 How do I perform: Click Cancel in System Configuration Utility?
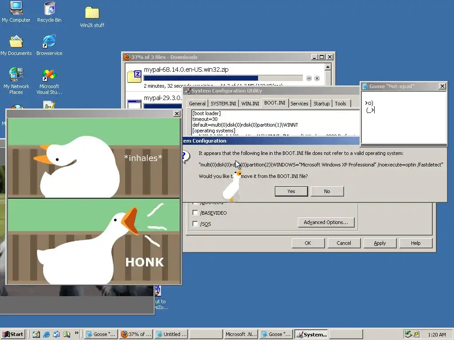[344, 243]
